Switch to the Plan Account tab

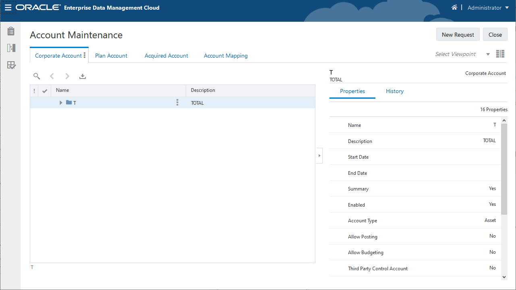[x=111, y=56]
